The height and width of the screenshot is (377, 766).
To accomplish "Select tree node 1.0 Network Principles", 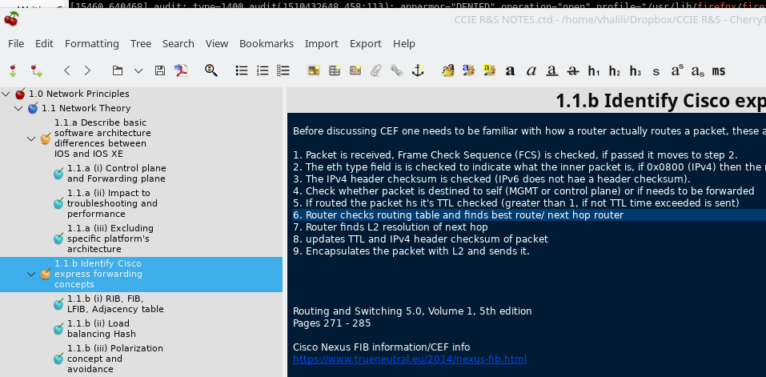I will pos(79,94).
